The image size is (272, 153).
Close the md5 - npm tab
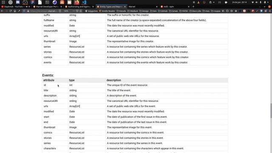point(189,7)
